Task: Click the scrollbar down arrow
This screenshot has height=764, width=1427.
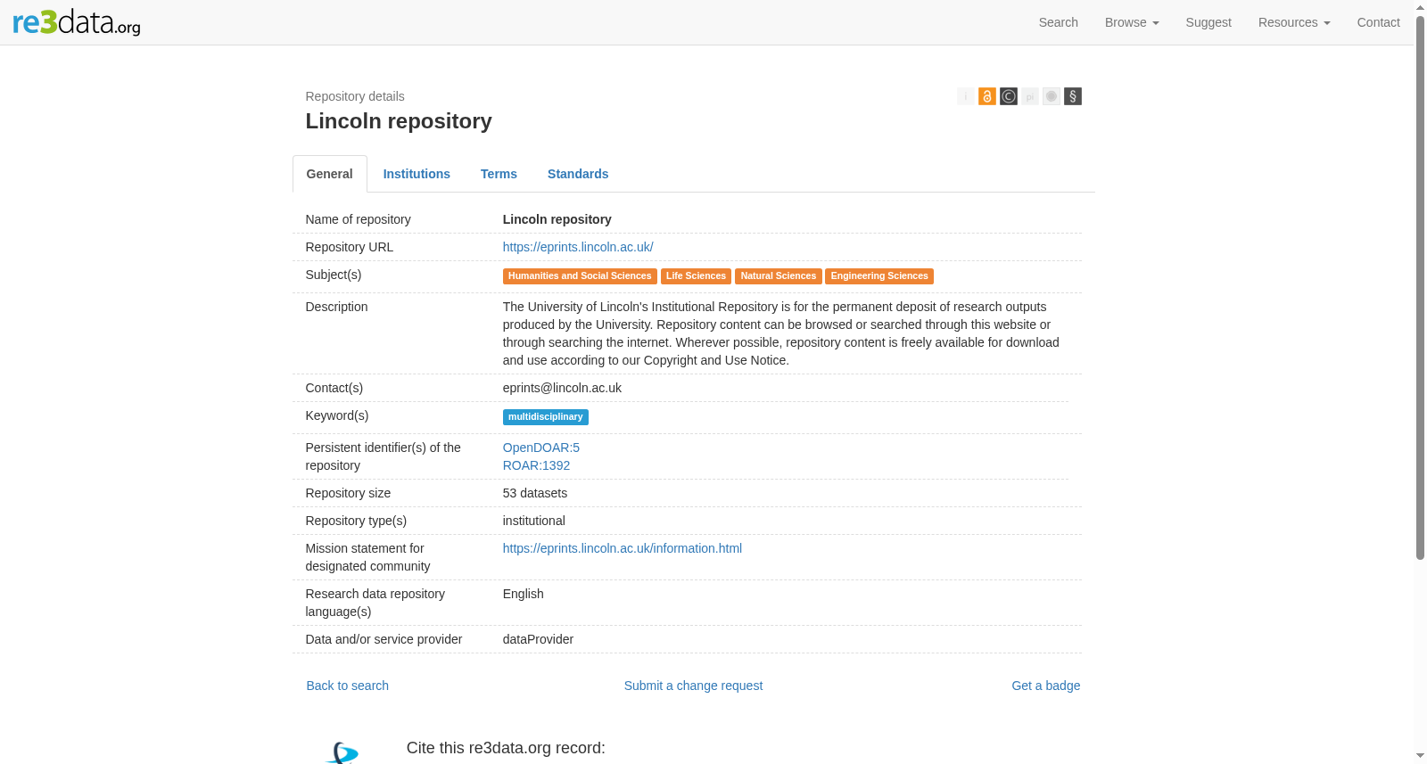Action: 1420,756
